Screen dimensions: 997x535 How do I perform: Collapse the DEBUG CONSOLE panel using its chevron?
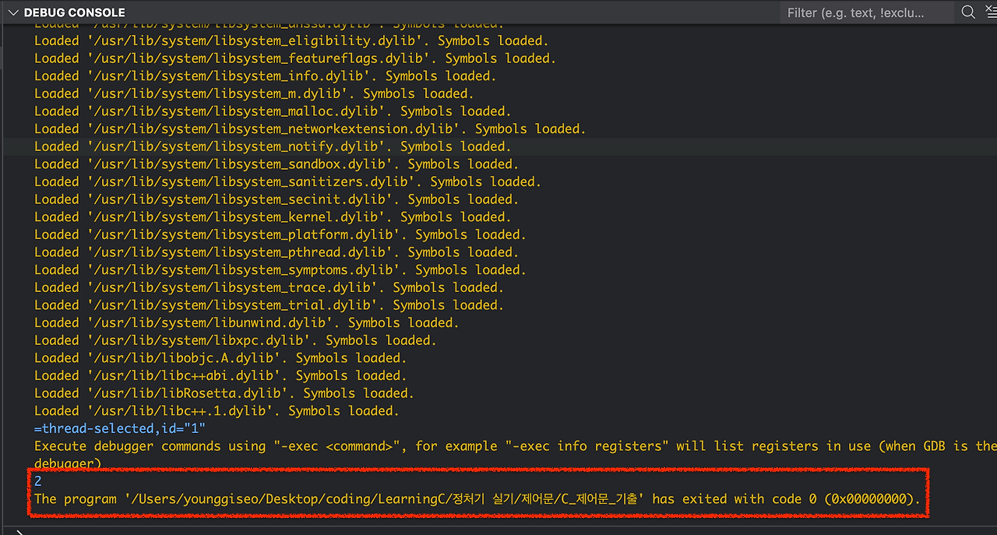coord(12,12)
